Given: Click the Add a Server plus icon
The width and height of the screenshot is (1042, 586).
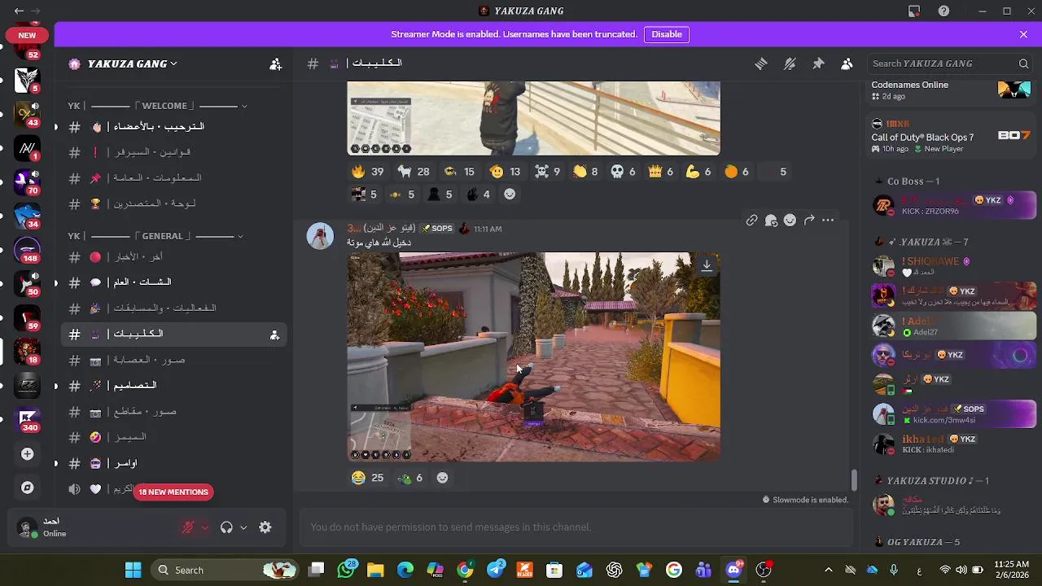Looking at the screenshot, I should pos(28,454).
